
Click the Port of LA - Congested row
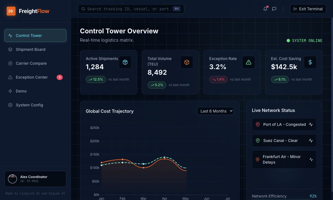pos(284,124)
